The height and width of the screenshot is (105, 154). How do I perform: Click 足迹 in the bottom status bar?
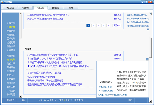click(x=23, y=100)
